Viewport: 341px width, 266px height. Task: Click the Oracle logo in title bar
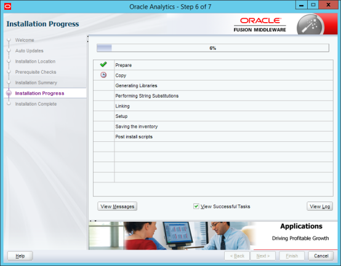pyautogui.click(x=7, y=7)
